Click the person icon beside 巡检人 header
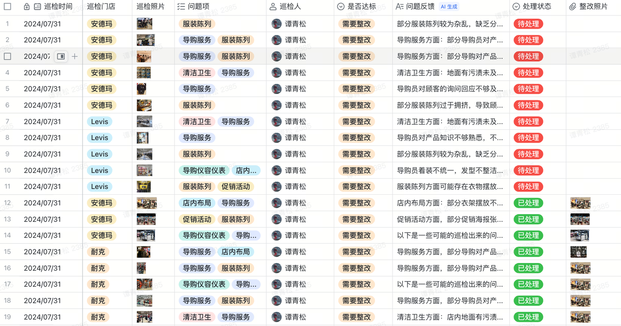Screen dimensions: 621x326 [x=273, y=7]
